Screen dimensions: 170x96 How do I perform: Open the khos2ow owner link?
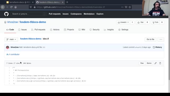tap(12, 22)
